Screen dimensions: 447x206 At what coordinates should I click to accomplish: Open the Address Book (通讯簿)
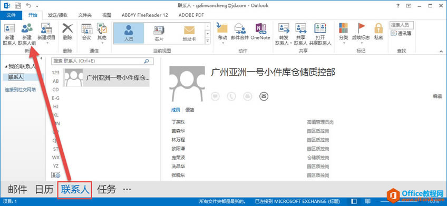401,33
